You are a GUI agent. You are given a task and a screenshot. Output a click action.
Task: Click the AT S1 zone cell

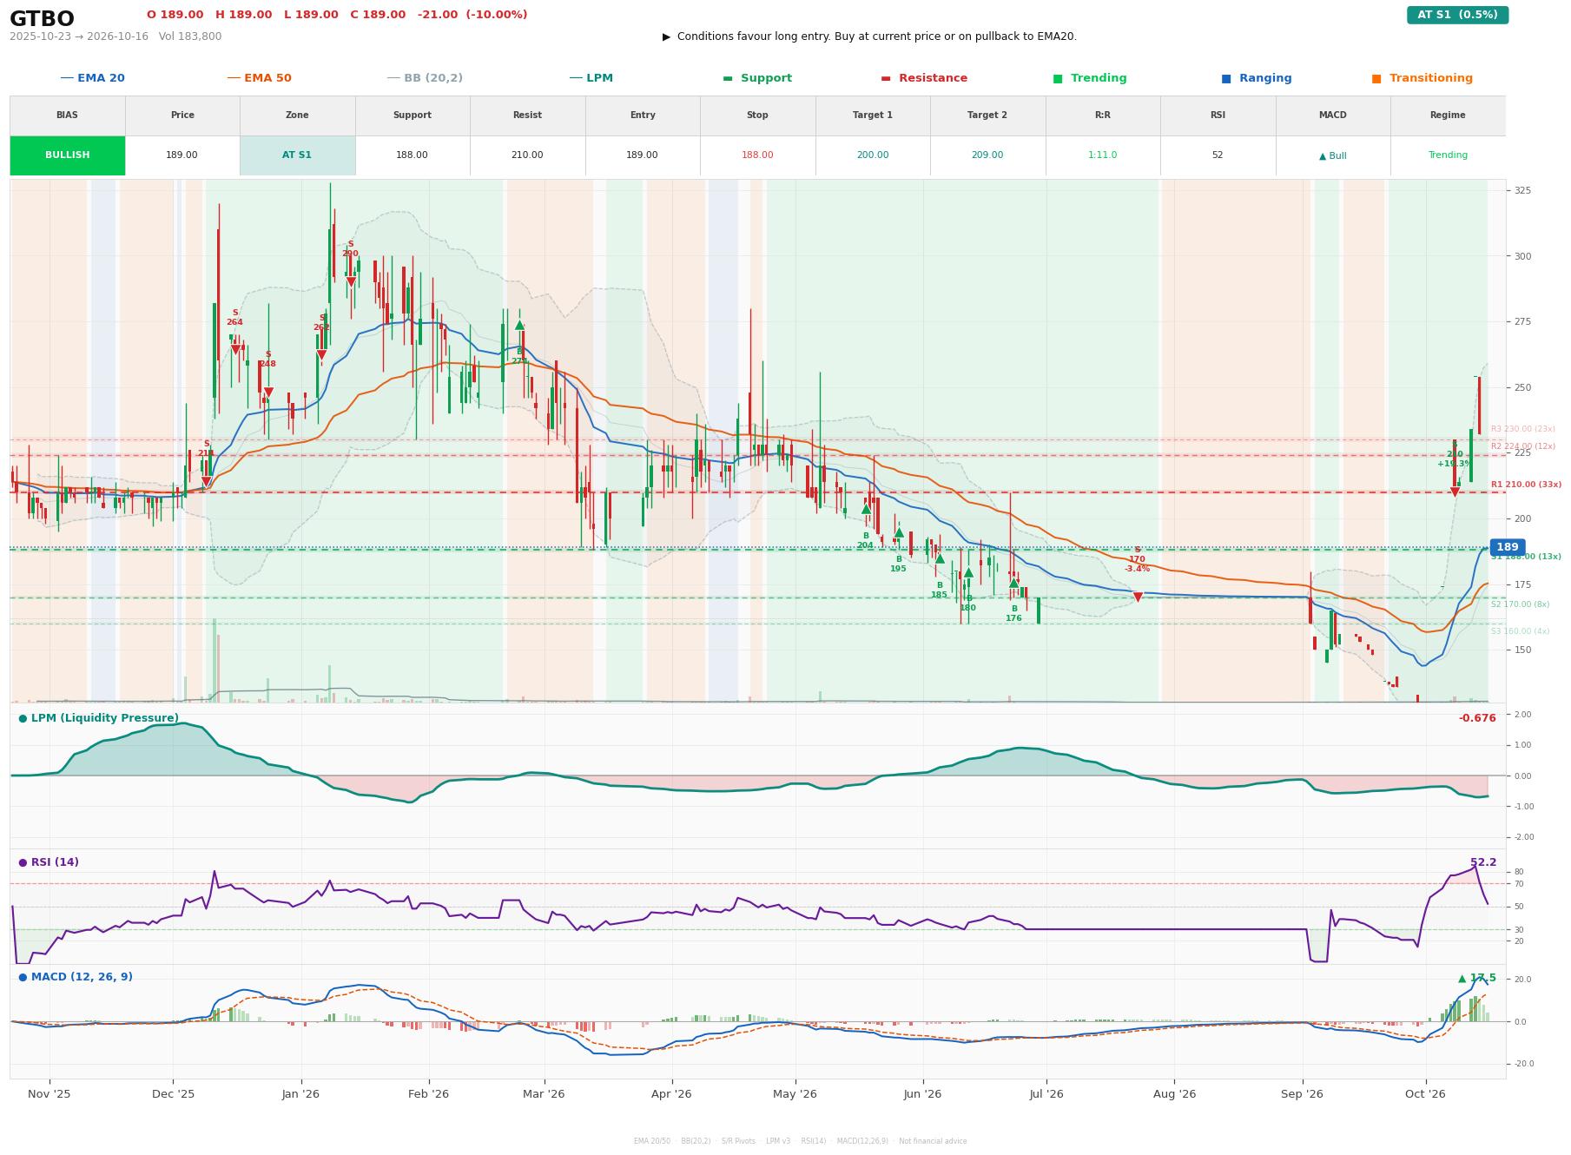[297, 155]
